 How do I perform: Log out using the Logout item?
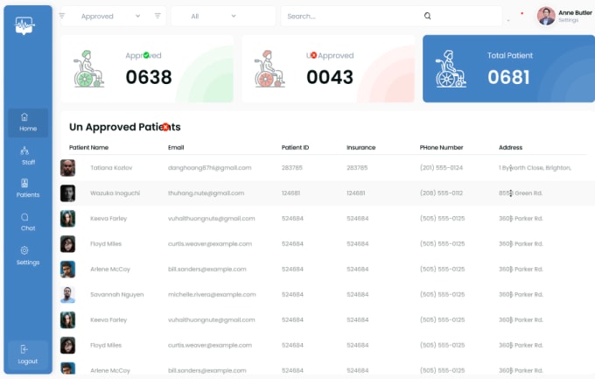(x=28, y=355)
